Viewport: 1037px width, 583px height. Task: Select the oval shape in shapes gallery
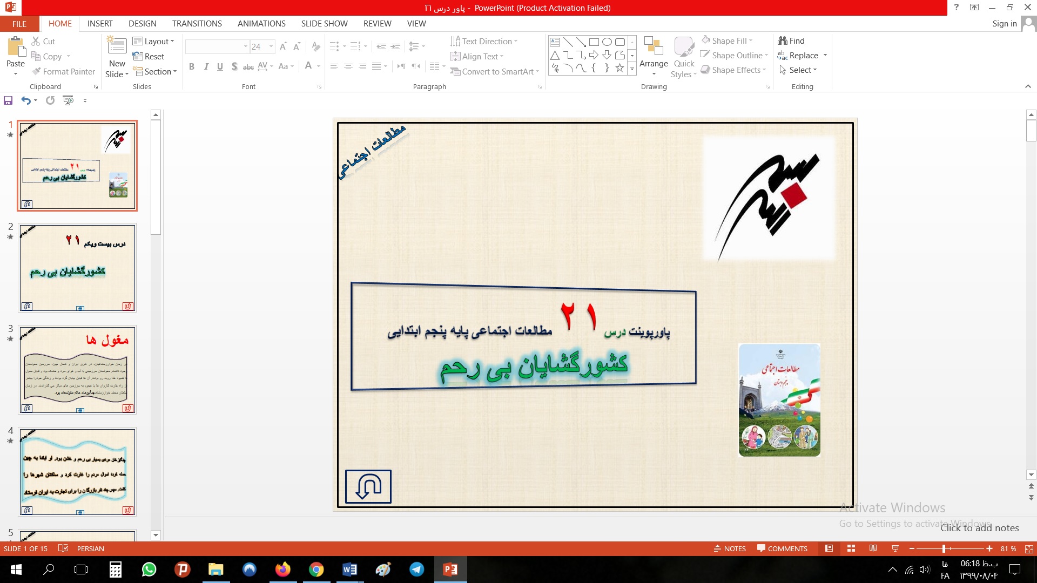click(607, 42)
